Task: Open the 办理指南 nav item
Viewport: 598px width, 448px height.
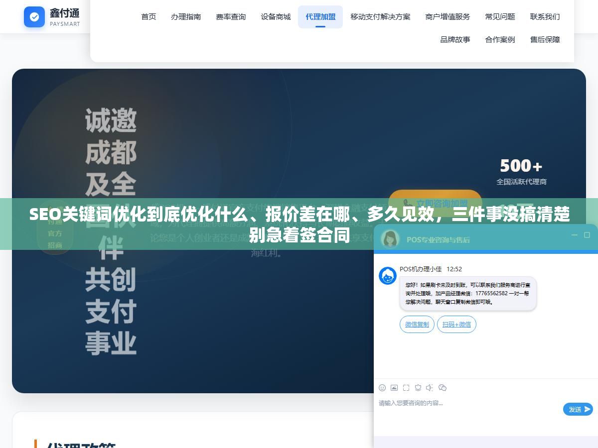Action: click(x=186, y=17)
